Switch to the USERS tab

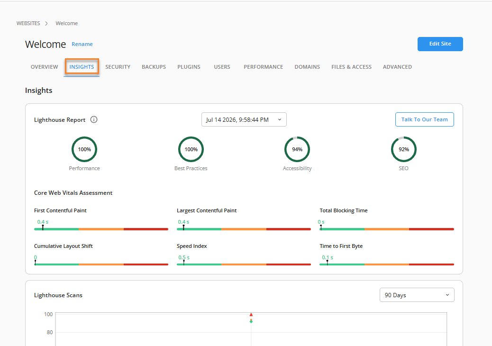pyautogui.click(x=222, y=67)
